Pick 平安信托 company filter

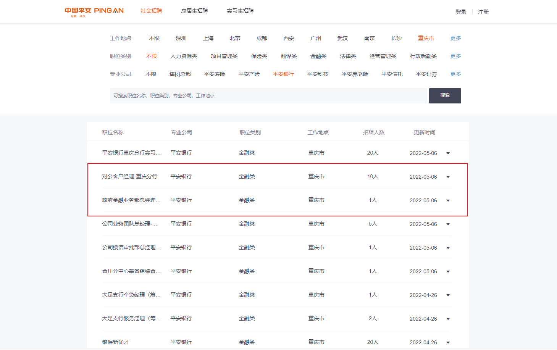392,74
